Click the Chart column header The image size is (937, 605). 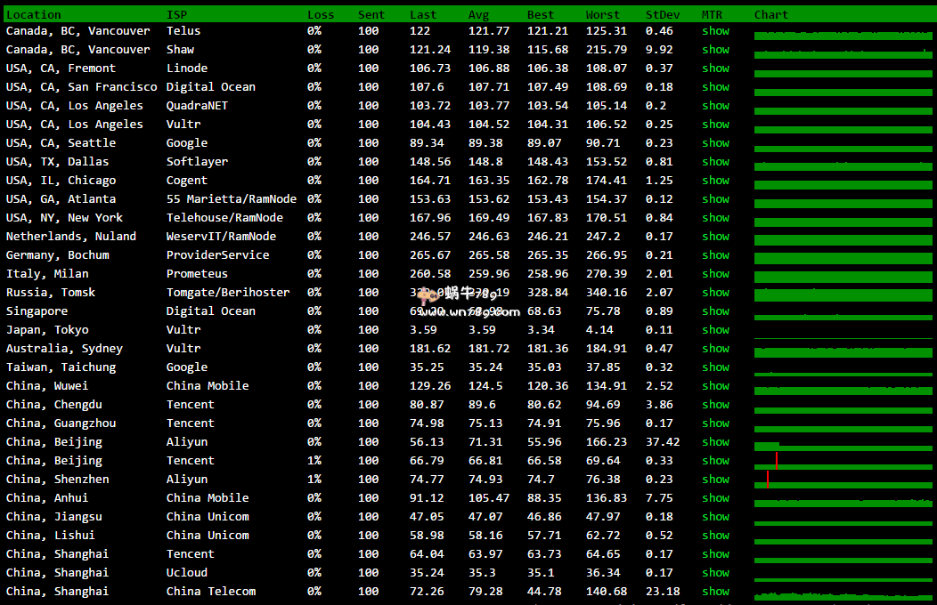tap(770, 14)
